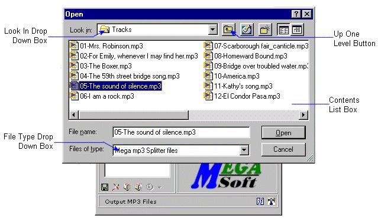Image resolution: width=378 pixels, height=222 pixels.
Task: Select 12-El Condor Pasa.mp3 file
Action: click(242, 96)
